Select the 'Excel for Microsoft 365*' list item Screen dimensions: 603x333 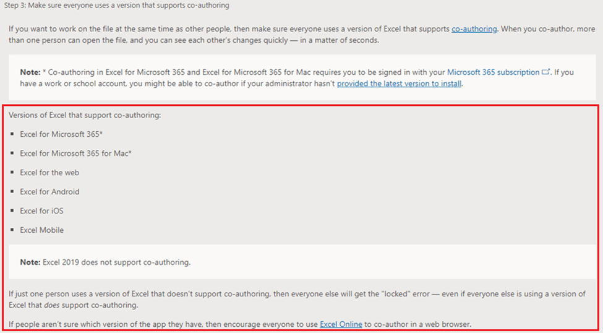(x=61, y=134)
